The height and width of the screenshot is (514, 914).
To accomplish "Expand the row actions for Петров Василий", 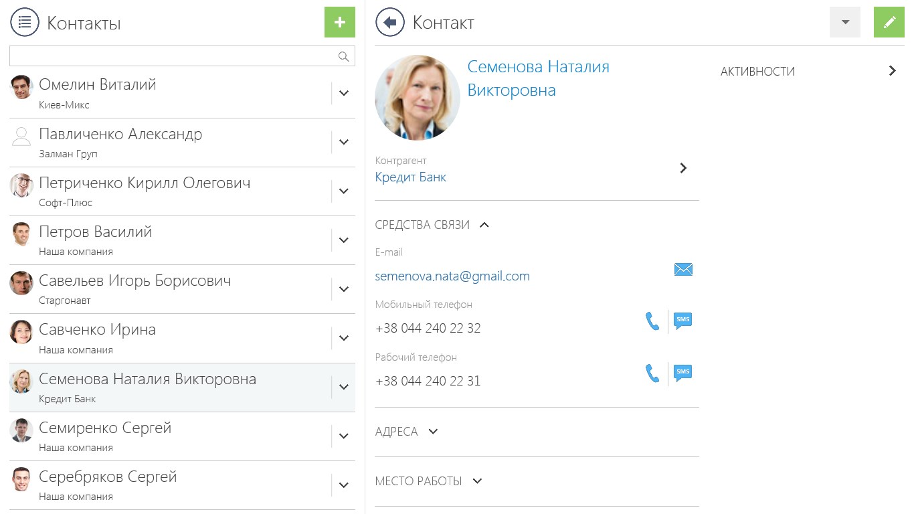I will [x=343, y=240].
